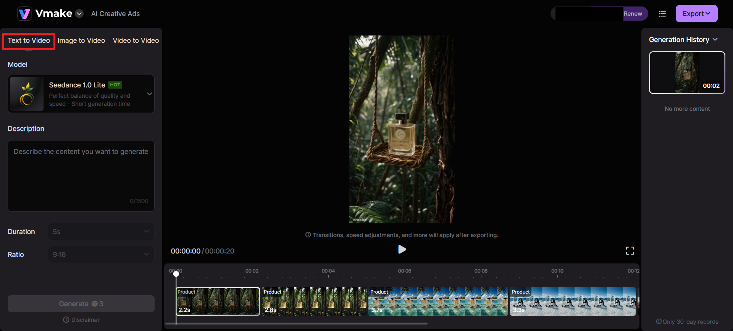Switch to Video to Video tab
Image resolution: width=733 pixels, height=331 pixels.
(136, 40)
